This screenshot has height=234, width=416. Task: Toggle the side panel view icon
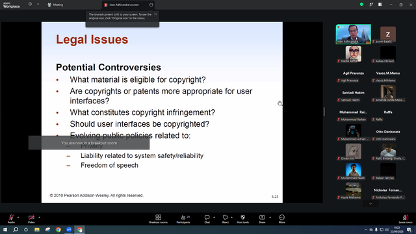pos(380,5)
